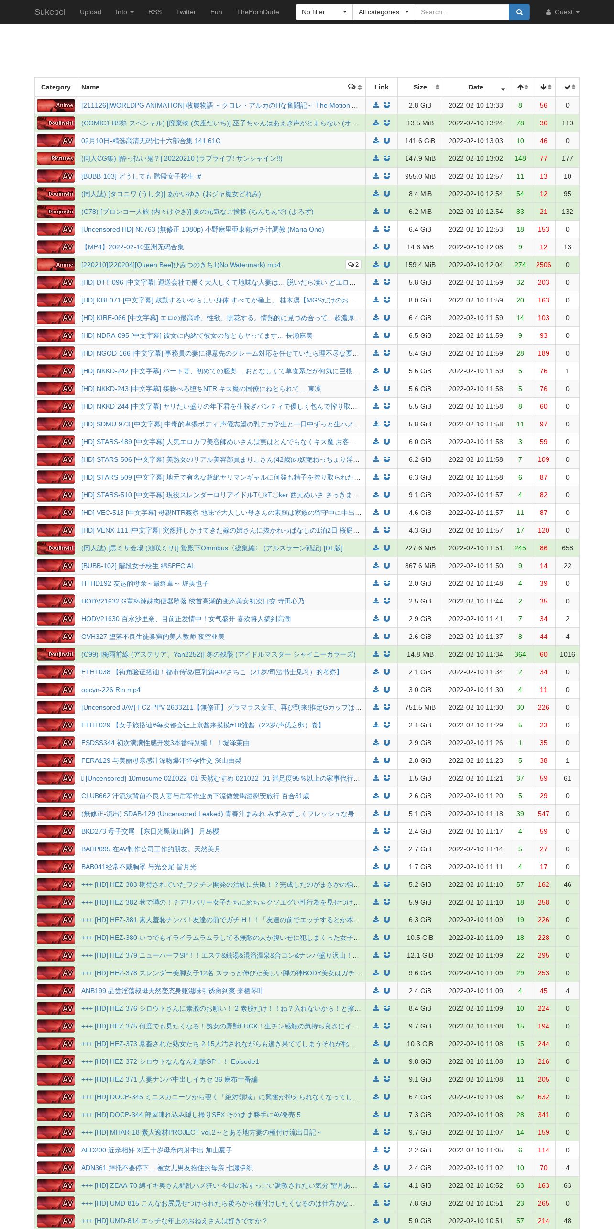Image resolution: width=614 pixels, height=1229 pixels.
Task: Click the Category column header
Action: (x=56, y=87)
